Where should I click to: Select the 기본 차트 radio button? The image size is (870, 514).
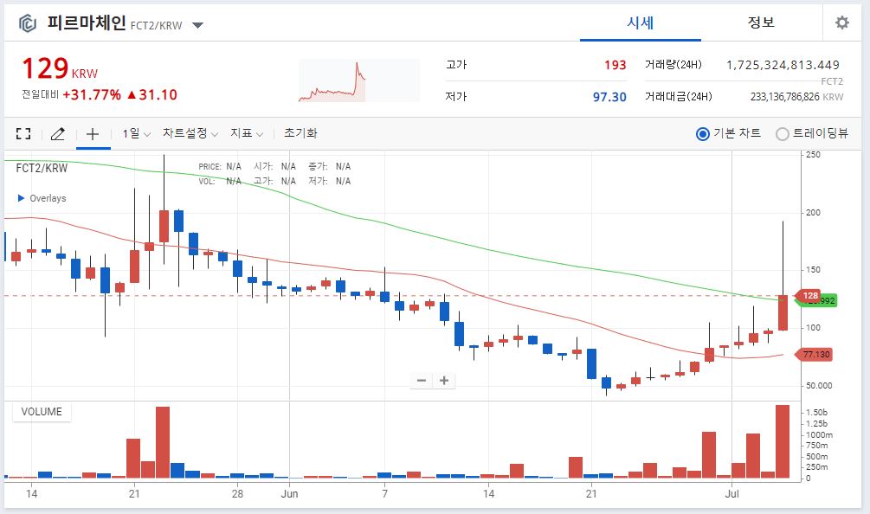coord(702,133)
